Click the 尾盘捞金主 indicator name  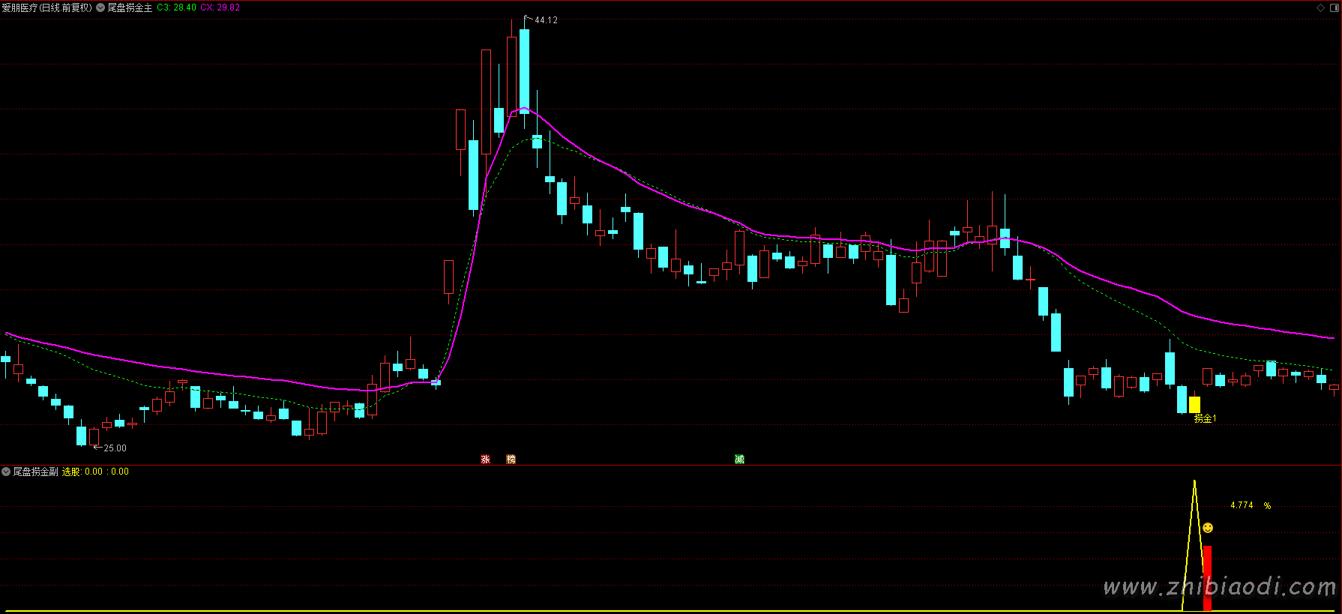point(130,7)
